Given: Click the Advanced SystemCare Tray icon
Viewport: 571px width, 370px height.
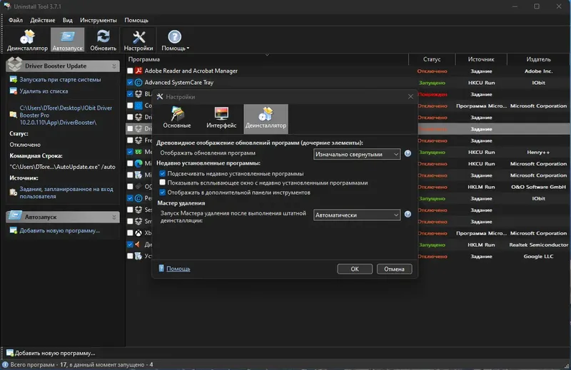Looking at the screenshot, I should coord(138,83).
